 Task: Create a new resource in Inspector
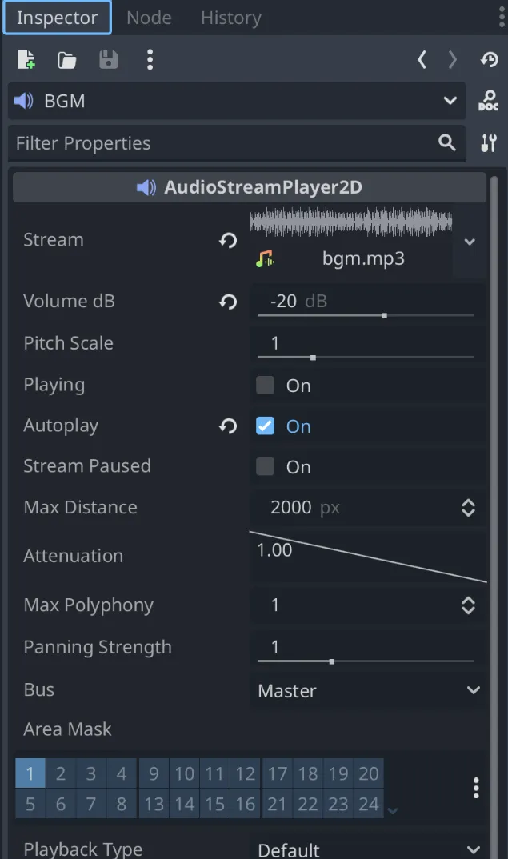[x=26, y=59]
